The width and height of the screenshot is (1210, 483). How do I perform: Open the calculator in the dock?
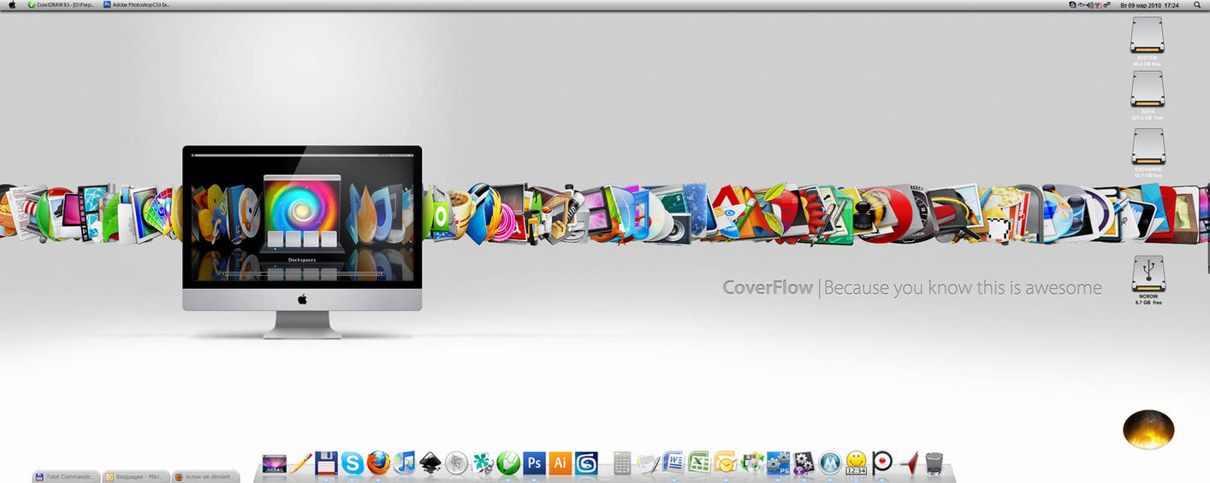point(622,463)
